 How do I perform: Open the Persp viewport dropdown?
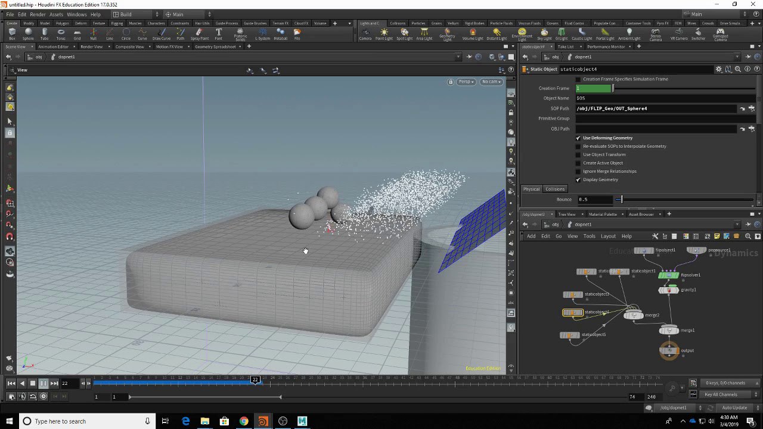[466, 82]
